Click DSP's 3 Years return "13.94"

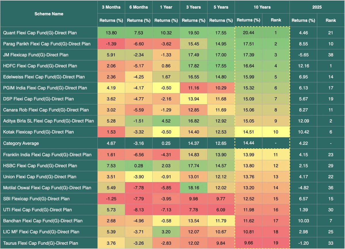[x=193, y=99]
